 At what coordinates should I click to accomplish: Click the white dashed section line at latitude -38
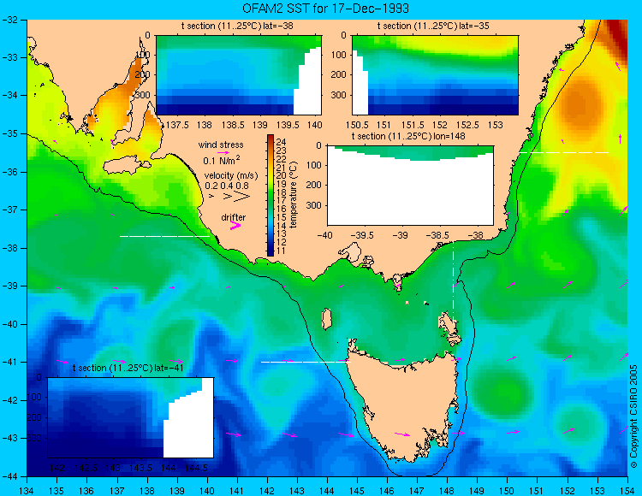(164, 236)
